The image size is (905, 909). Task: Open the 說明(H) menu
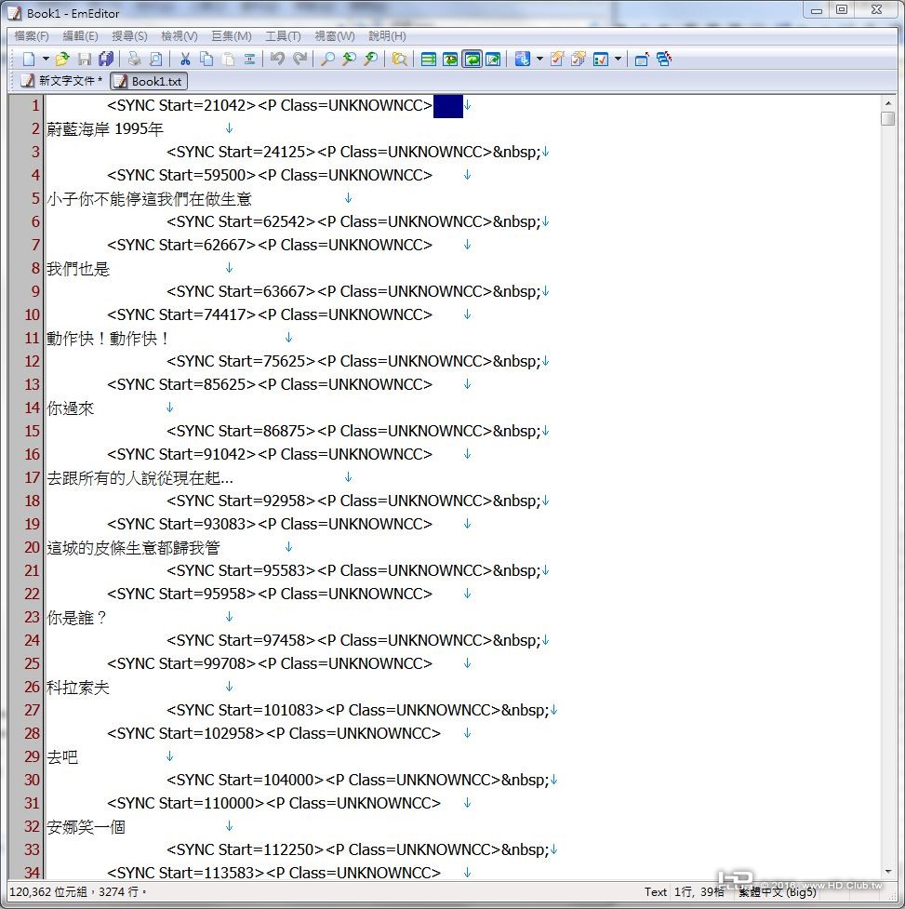(x=387, y=36)
